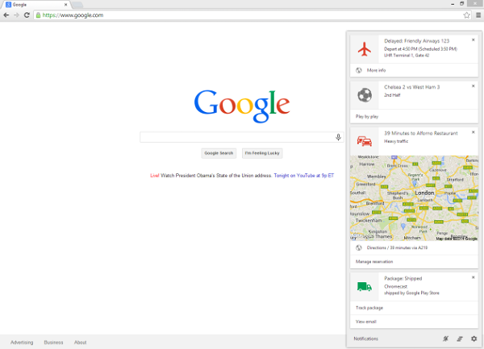Click the green padlock in address bar

(x=38, y=15)
